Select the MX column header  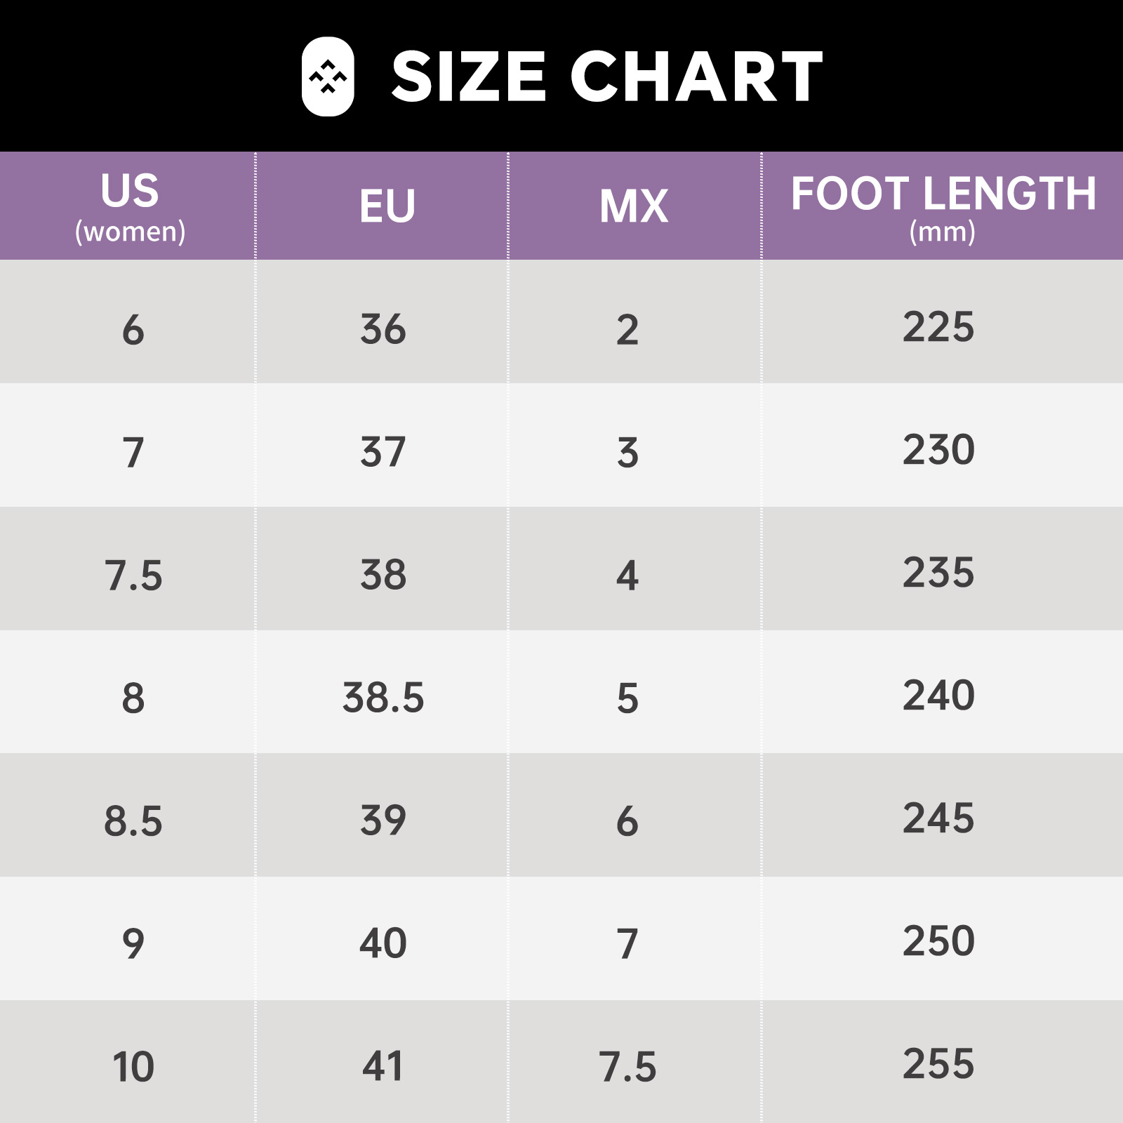(x=634, y=206)
